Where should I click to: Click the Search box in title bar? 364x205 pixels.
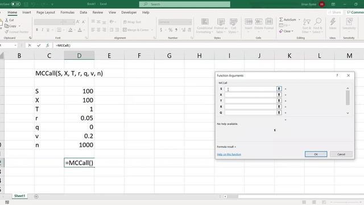click(185, 4)
